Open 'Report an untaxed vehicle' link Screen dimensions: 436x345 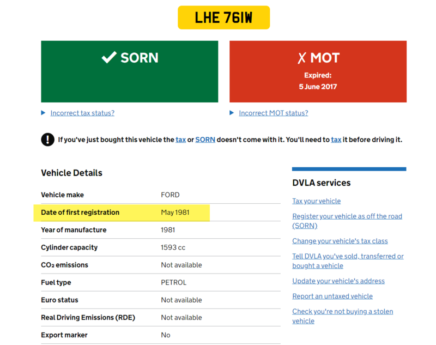click(x=332, y=296)
